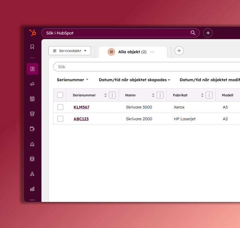Open the Reporting bar chart icon
Screen dimensions: 240x228
(32, 189)
